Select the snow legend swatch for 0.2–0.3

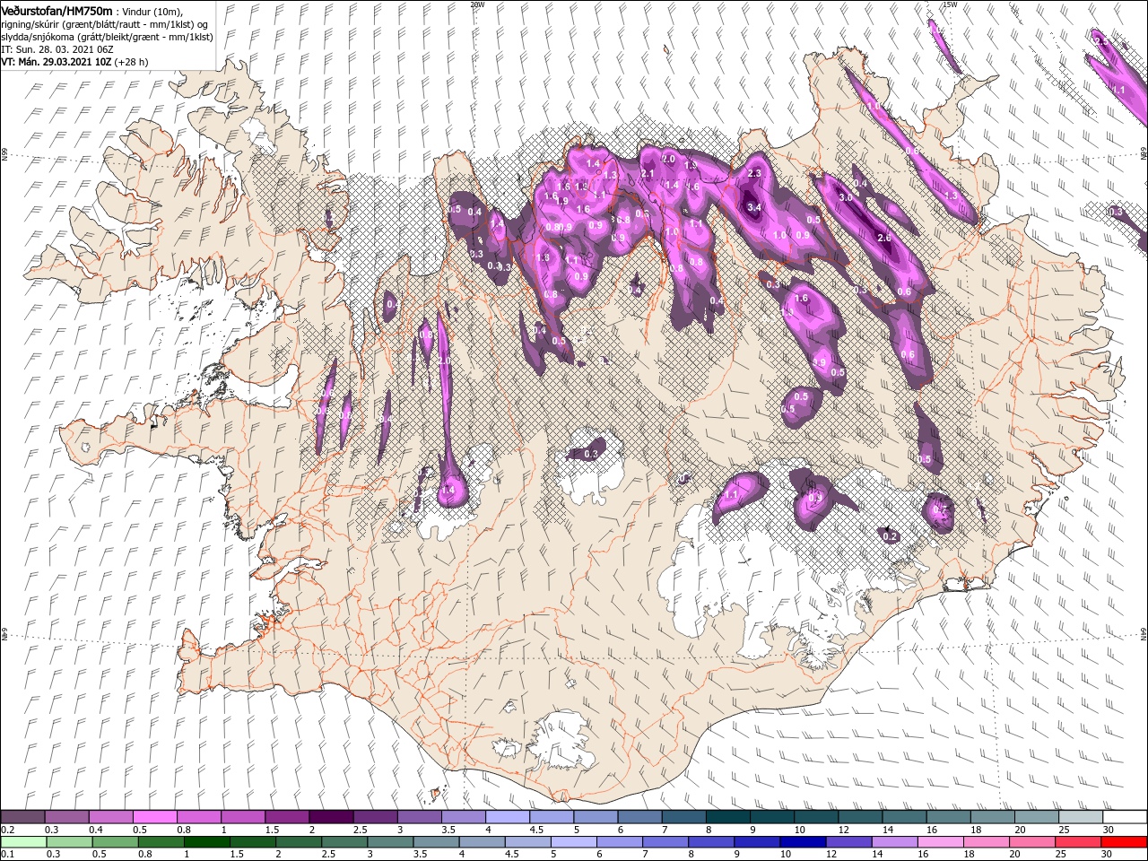click(x=22, y=817)
